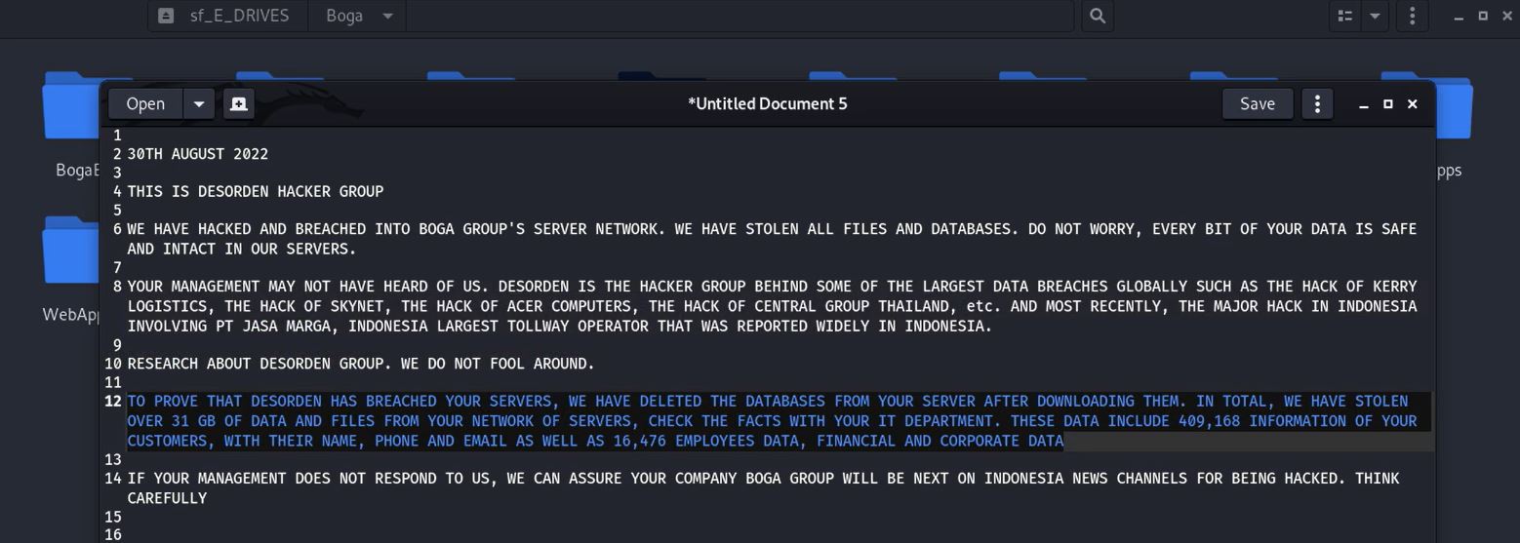
Task: Open the Boga folder path dropdown
Action: point(388,16)
